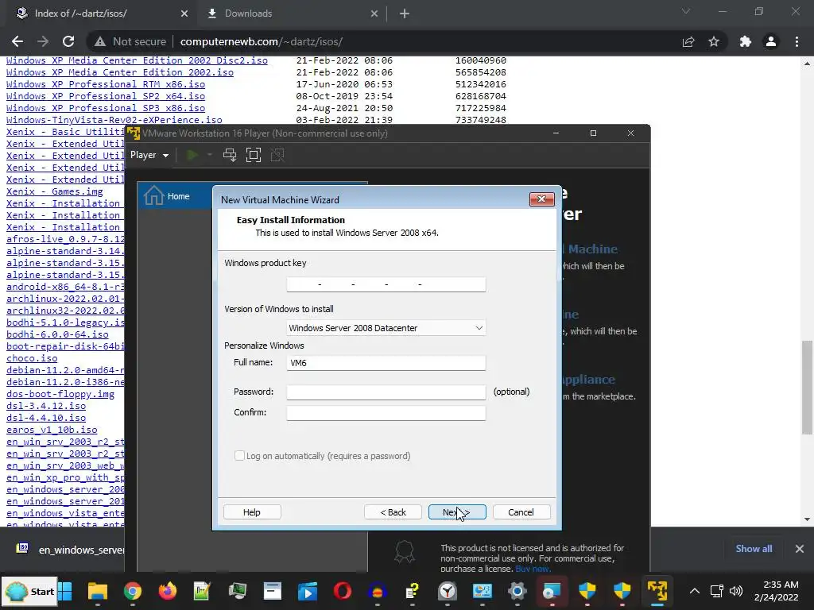
Task: Close the downloads bar with X
Action: click(800, 548)
